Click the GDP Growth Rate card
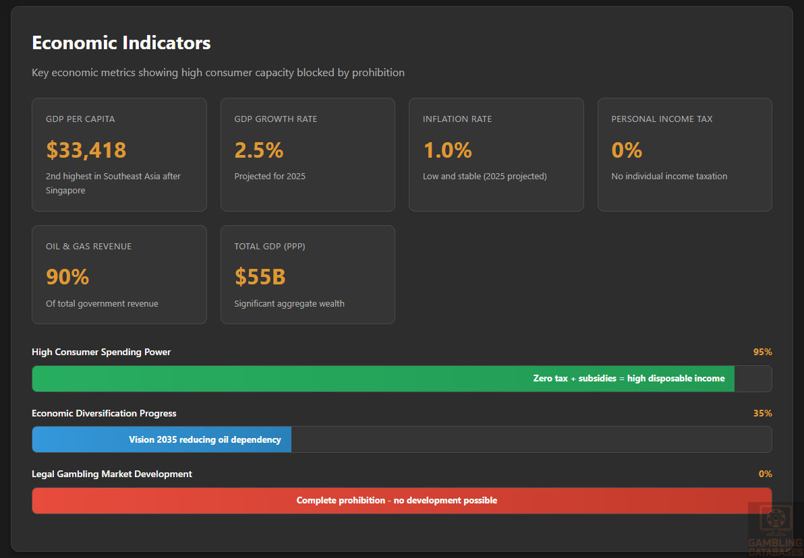The height and width of the screenshot is (558, 804). 308,154
